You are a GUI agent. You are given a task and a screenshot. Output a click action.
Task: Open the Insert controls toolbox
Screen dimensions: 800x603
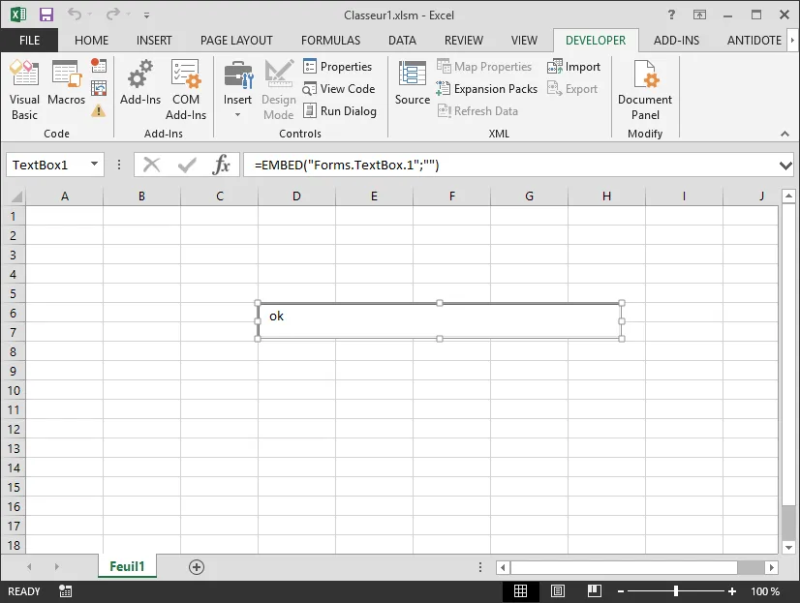coord(237,90)
